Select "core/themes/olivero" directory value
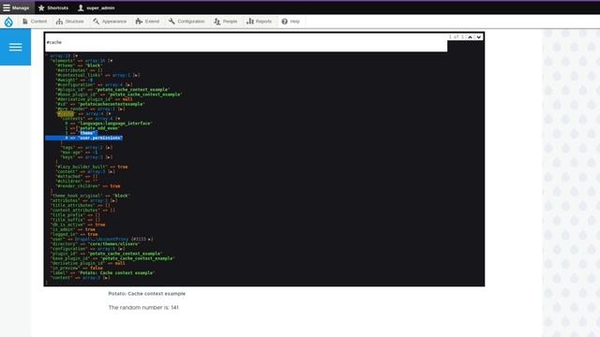600x337 pixels. pyautogui.click(x=113, y=243)
